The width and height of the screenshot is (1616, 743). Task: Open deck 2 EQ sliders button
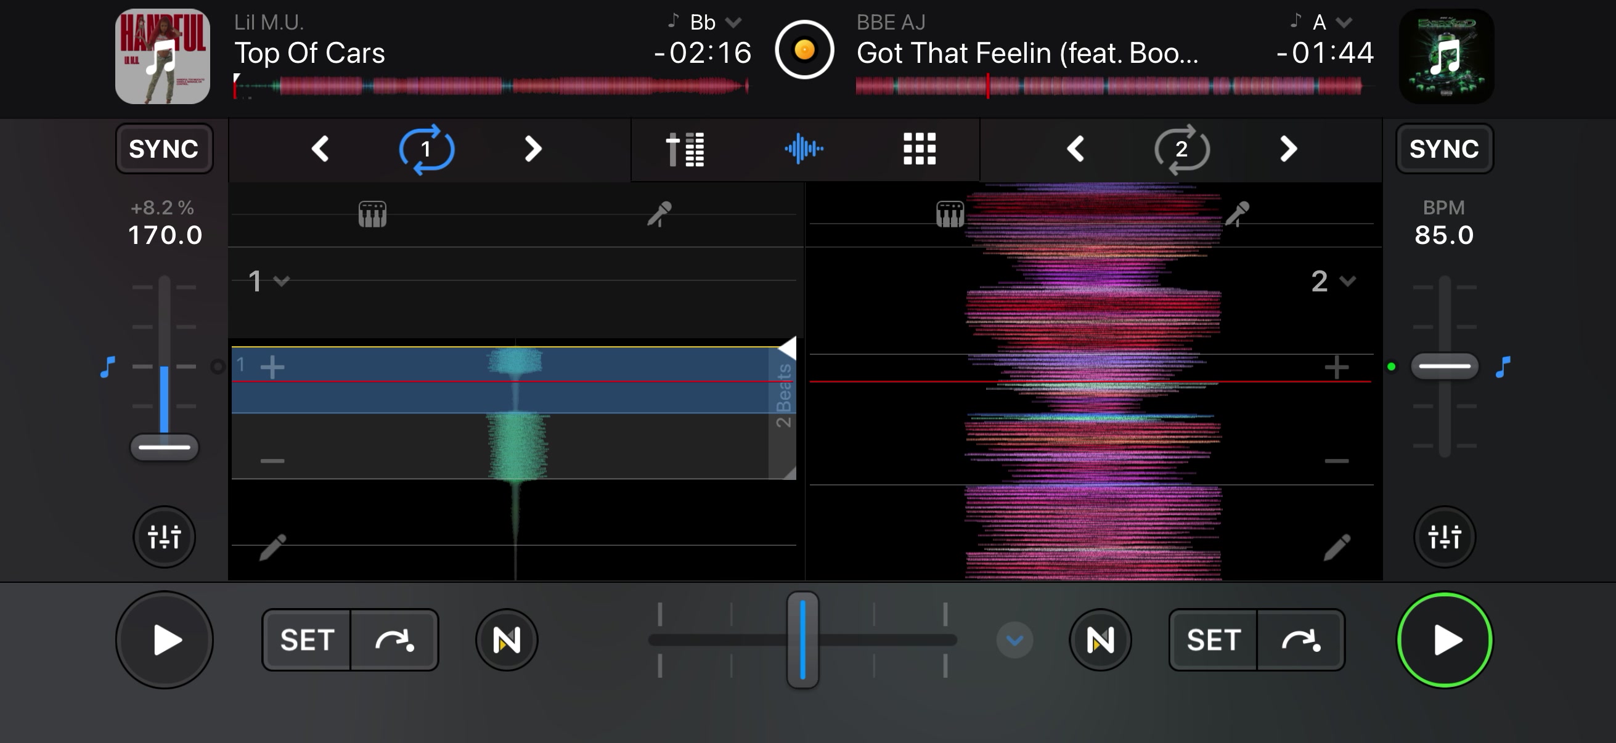click(x=1444, y=537)
